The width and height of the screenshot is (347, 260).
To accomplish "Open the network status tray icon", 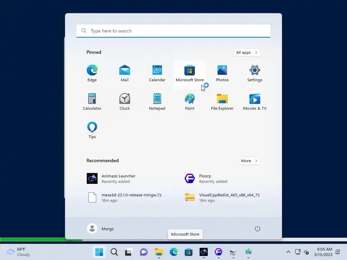I will (298, 252).
